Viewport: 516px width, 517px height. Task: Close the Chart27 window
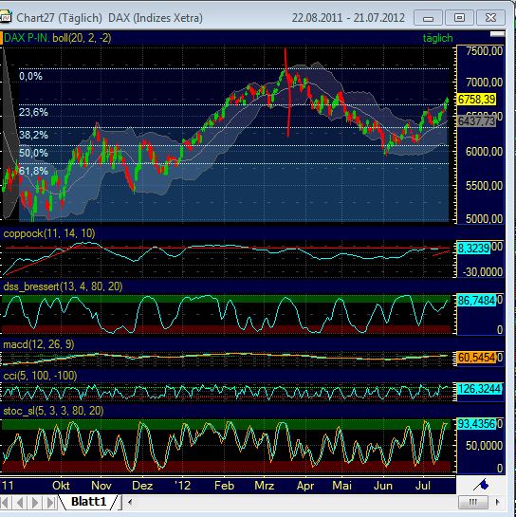[x=490, y=17]
